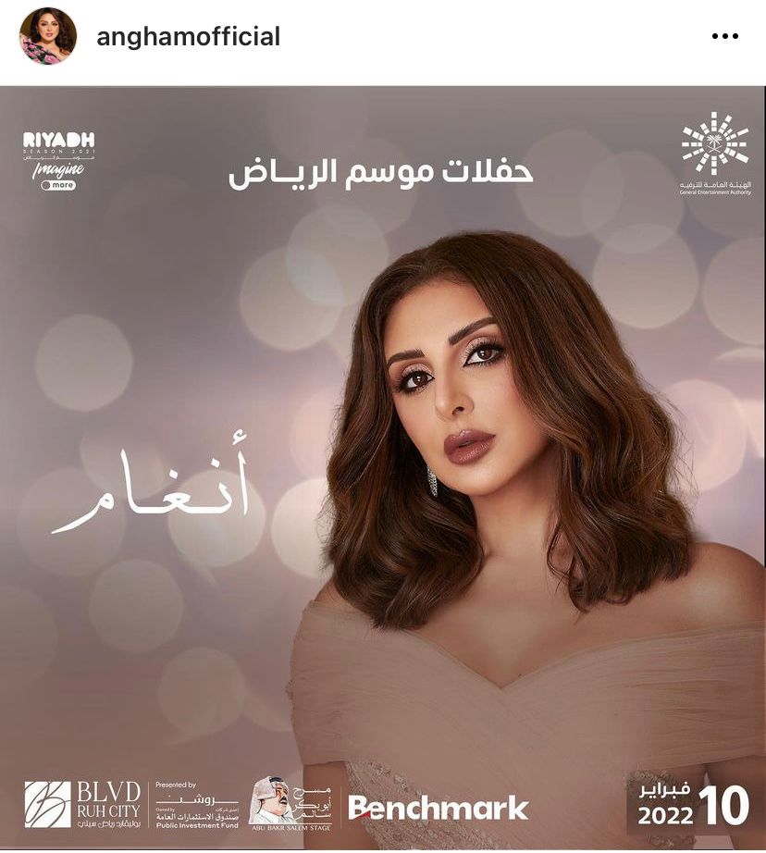Viewport: 766px width, 853px height.
Task: Open the three-dot more options menu
Action: pos(725,37)
